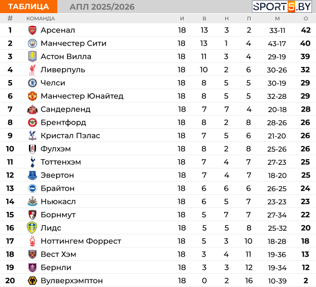316x287 pixels.
Task: Click Arsenal's 42 points value
Action: [x=305, y=30]
